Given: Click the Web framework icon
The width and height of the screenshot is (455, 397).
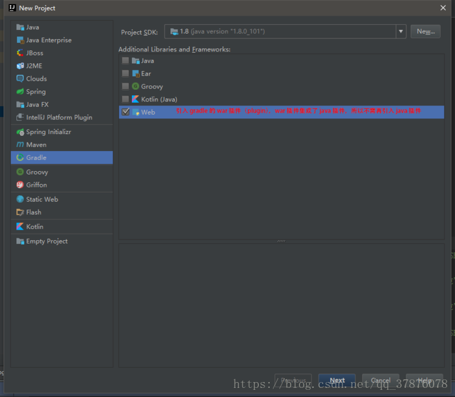Looking at the screenshot, I should click(135, 112).
